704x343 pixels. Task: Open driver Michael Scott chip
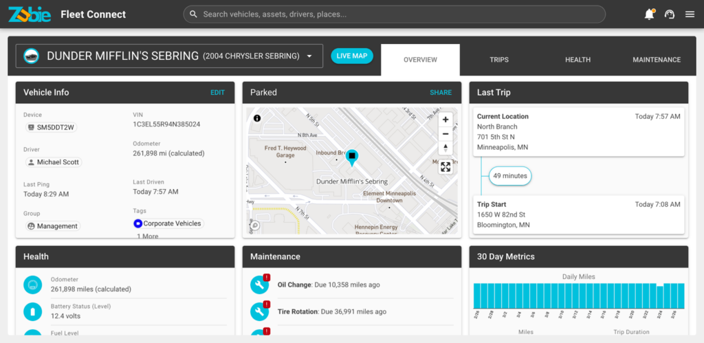click(54, 162)
